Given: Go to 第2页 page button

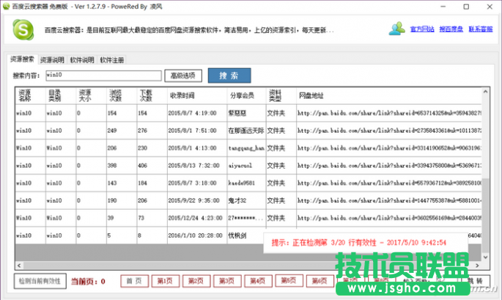Looking at the screenshot, I should (196, 281).
